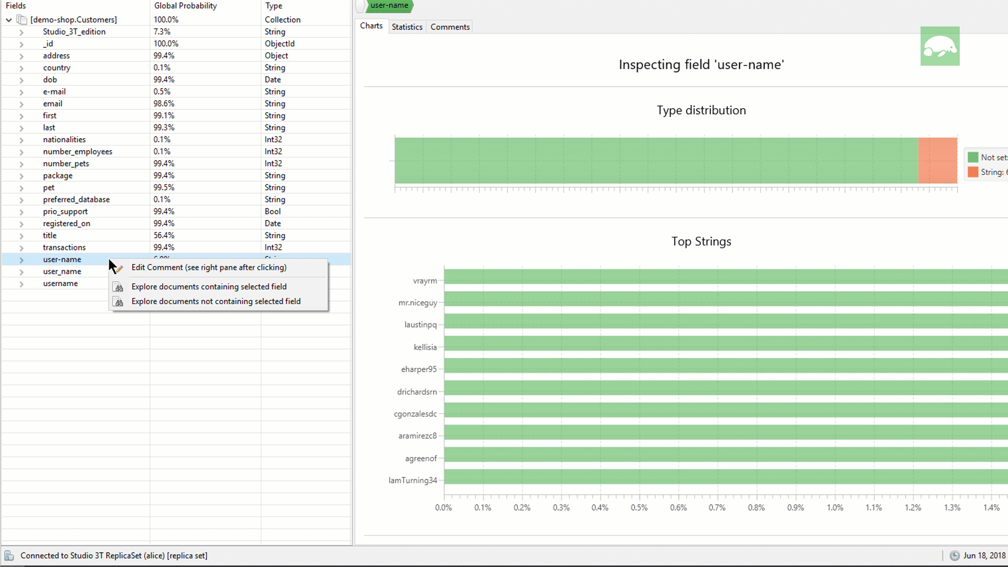The width and height of the screenshot is (1008, 567).
Task: Expand the country field
Action: coord(22,68)
